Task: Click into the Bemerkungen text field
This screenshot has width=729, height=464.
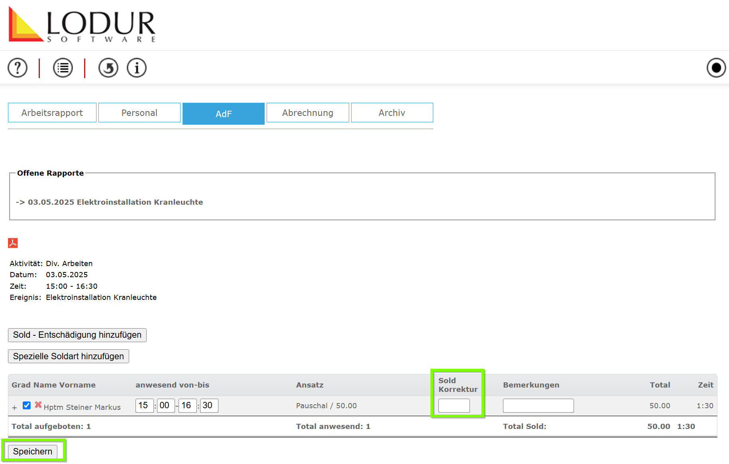Action: (x=538, y=406)
